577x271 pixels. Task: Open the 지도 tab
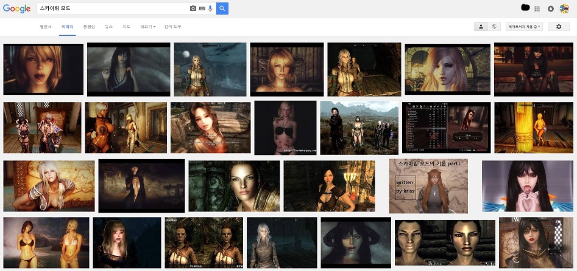(x=126, y=27)
